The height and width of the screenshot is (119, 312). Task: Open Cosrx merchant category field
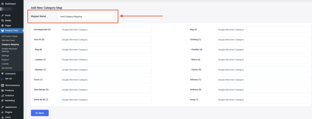tap(106, 80)
